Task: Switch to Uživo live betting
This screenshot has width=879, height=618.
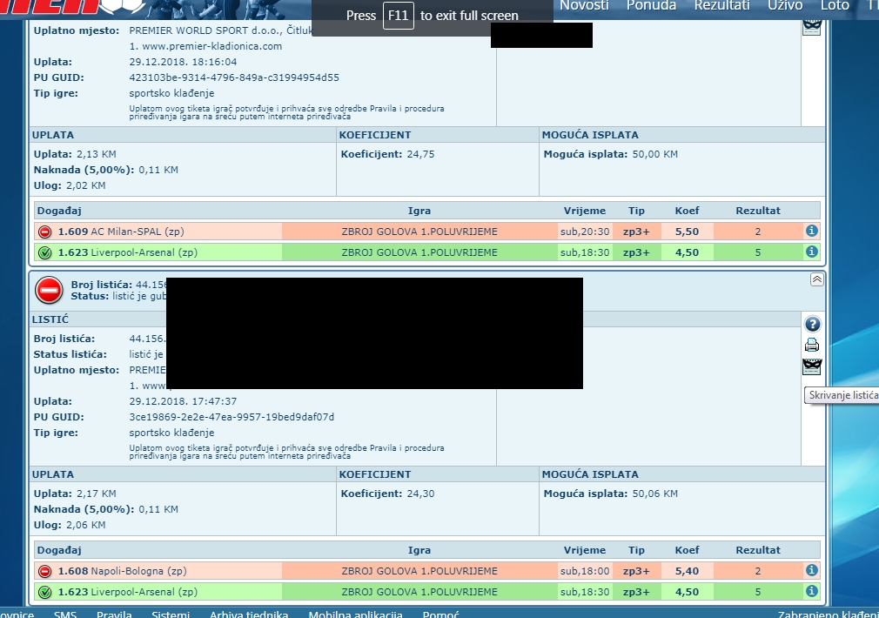Action: [785, 5]
